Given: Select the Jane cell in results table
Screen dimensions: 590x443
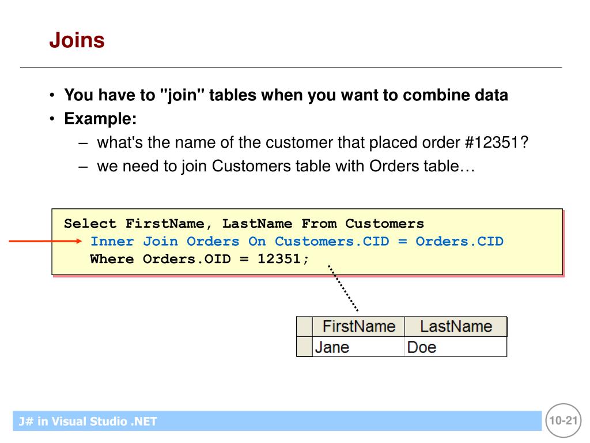Looking at the screenshot, I should (x=358, y=347).
